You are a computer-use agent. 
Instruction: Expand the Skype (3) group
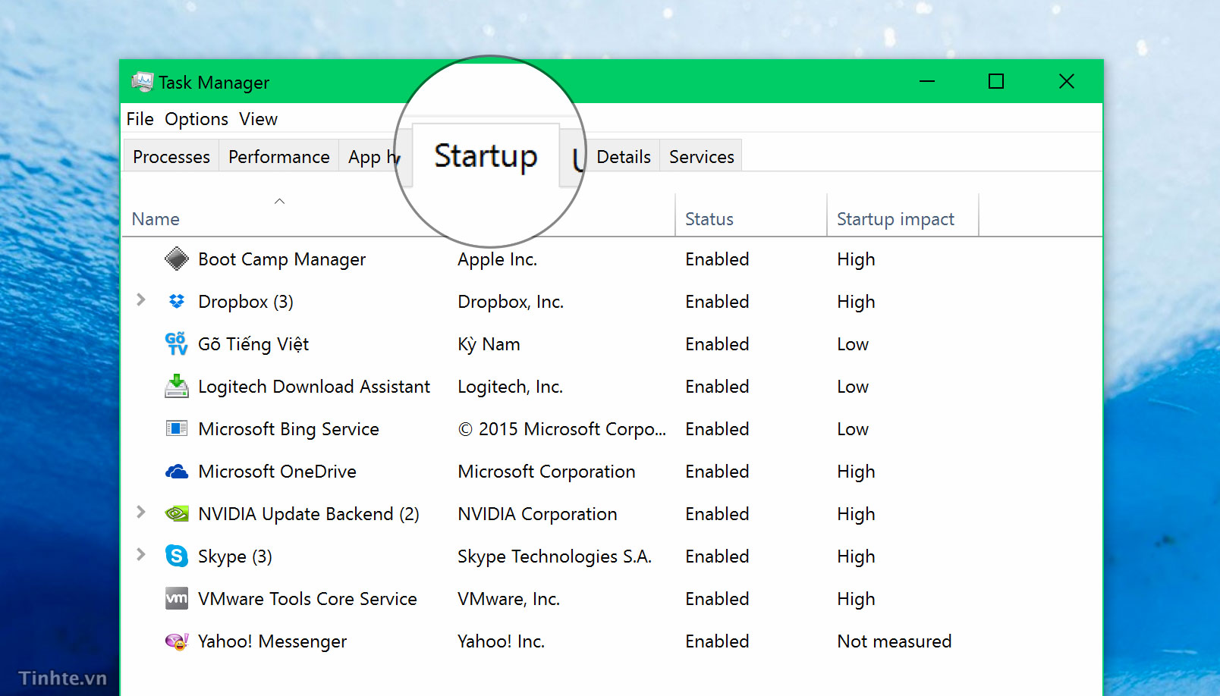[x=140, y=555]
